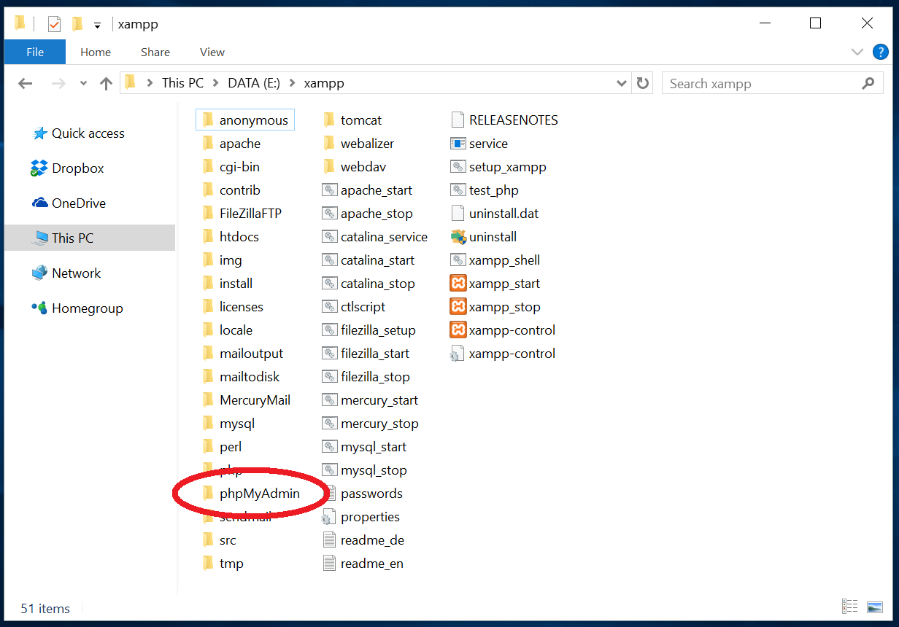Expand chevron after This PC in address bar

(x=215, y=83)
